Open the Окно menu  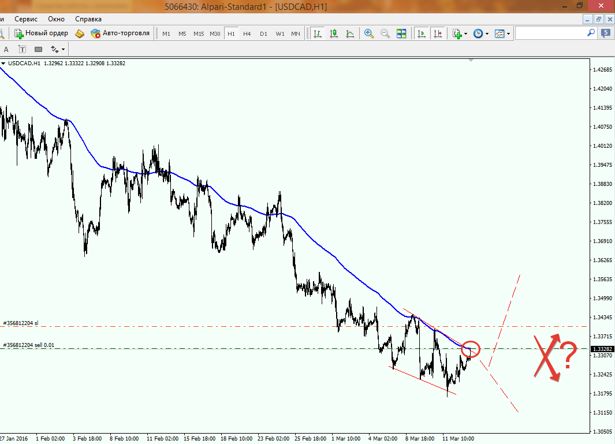click(56, 19)
